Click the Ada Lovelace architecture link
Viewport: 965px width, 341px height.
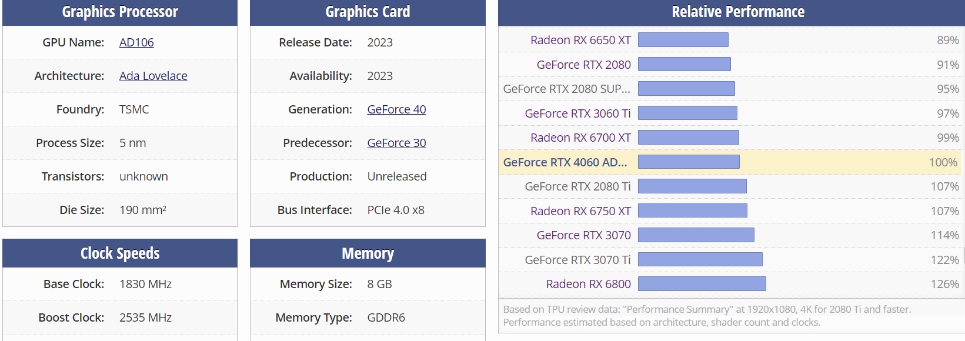[x=153, y=76]
